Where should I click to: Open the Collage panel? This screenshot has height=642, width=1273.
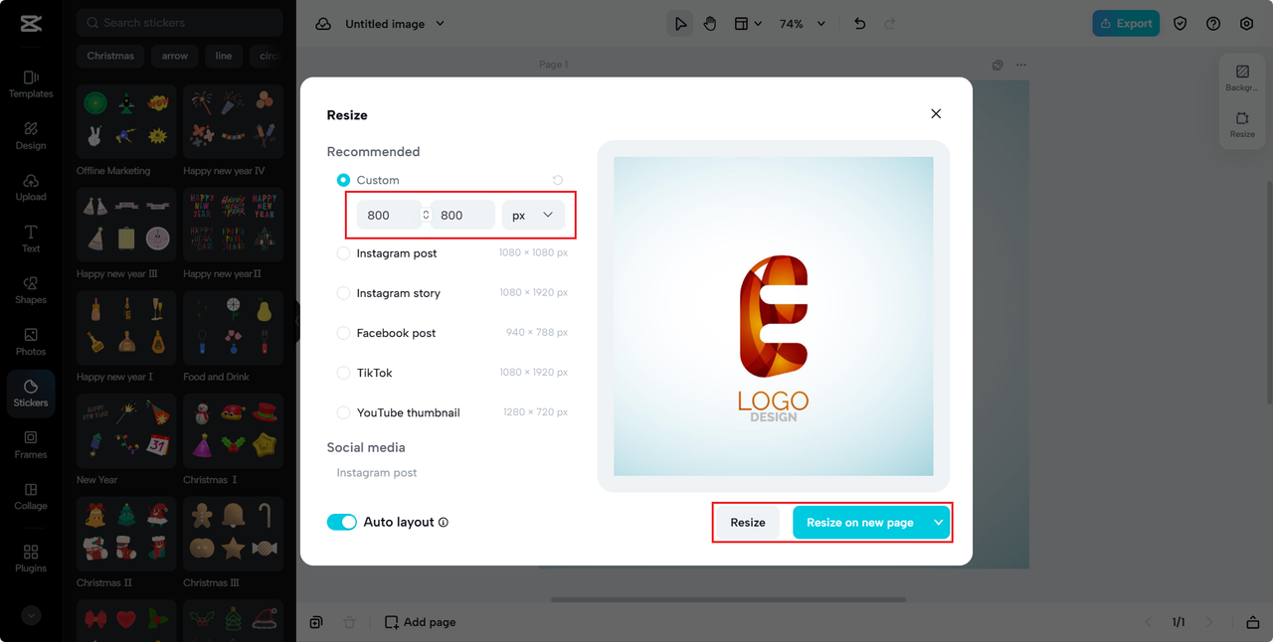coord(31,497)
